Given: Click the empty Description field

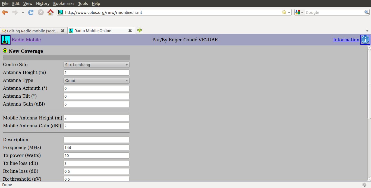Looking at the screenshot, I should (x=96, y=140).
